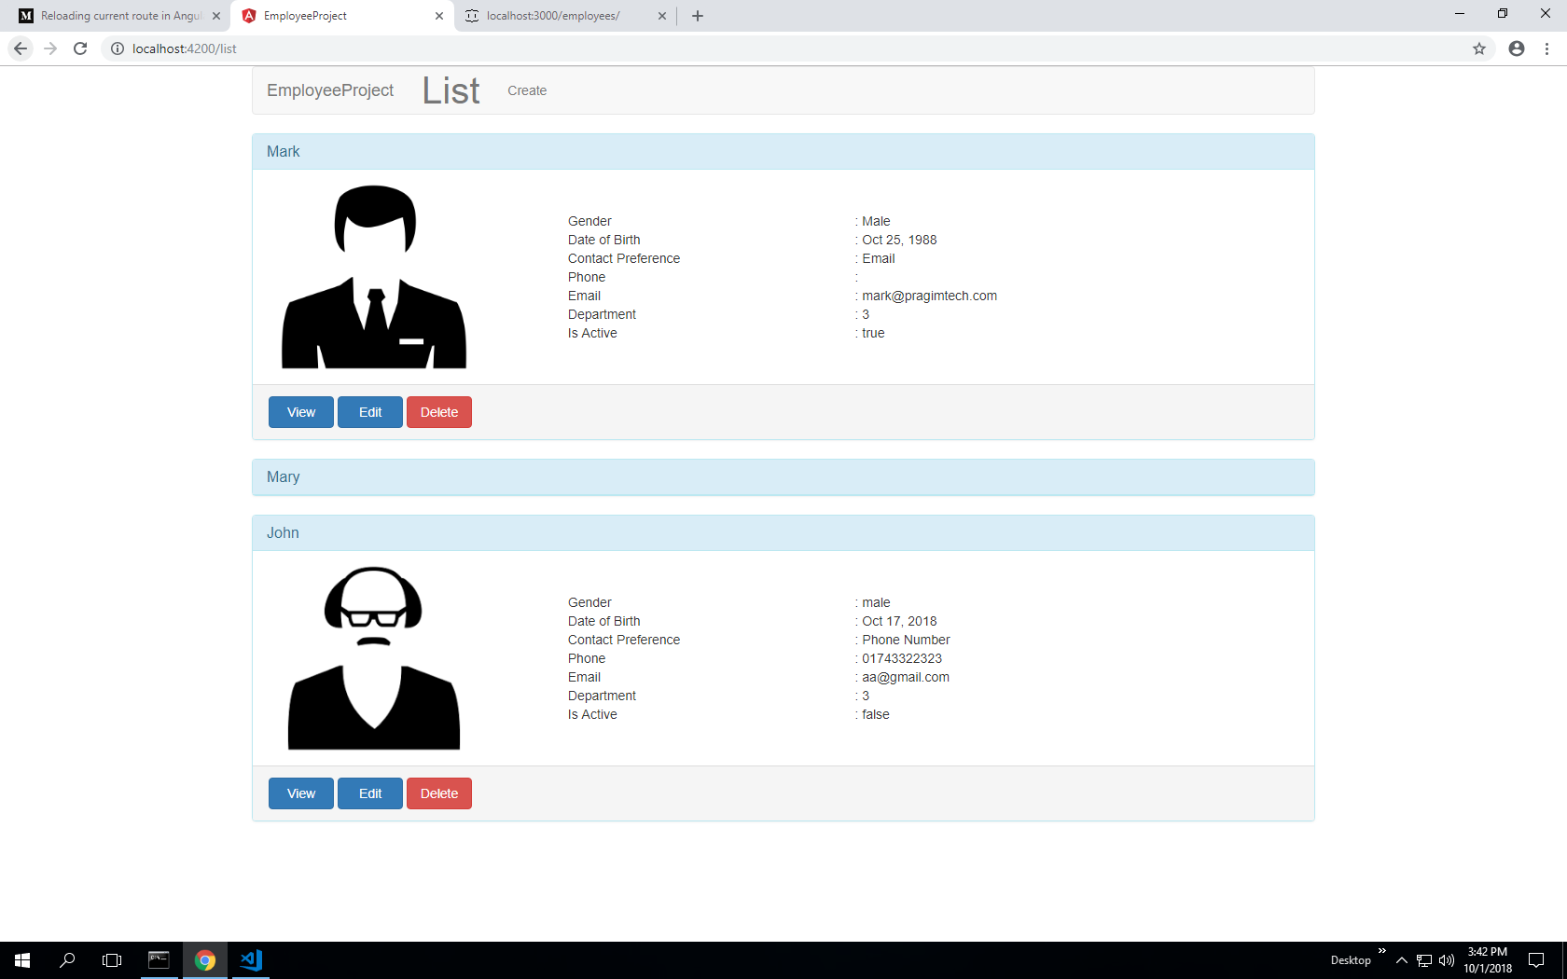Navigate back to the previous page
The image size is (1567, 979).
pyautogui.click(x=20, y=48)
